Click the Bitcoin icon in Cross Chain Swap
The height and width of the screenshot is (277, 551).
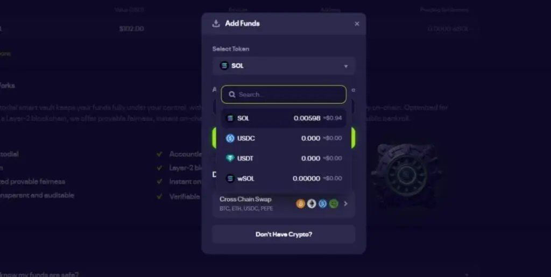point(300,204)
